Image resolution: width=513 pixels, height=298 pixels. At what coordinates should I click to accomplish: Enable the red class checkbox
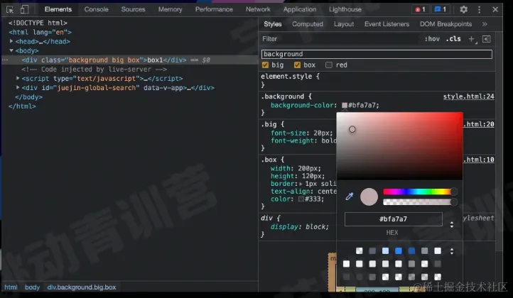click(x=329, y=65)
